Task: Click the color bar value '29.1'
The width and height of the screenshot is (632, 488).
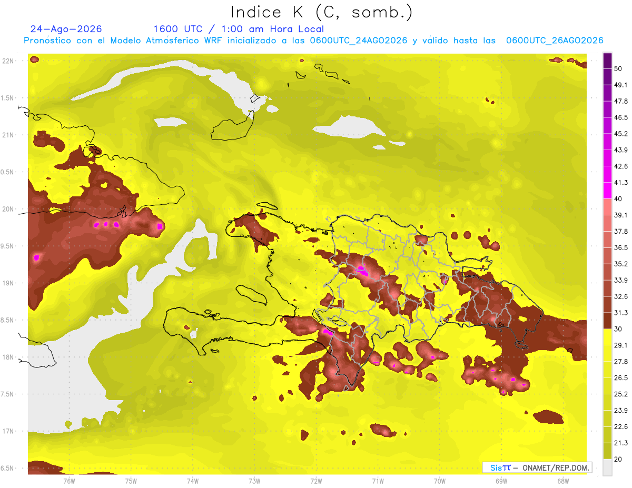Action: pyautogui.click(x=621, y=345)
